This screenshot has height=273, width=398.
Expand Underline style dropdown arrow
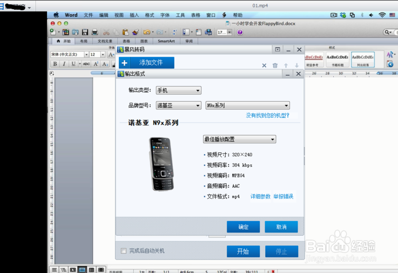[x=79, y=64]
